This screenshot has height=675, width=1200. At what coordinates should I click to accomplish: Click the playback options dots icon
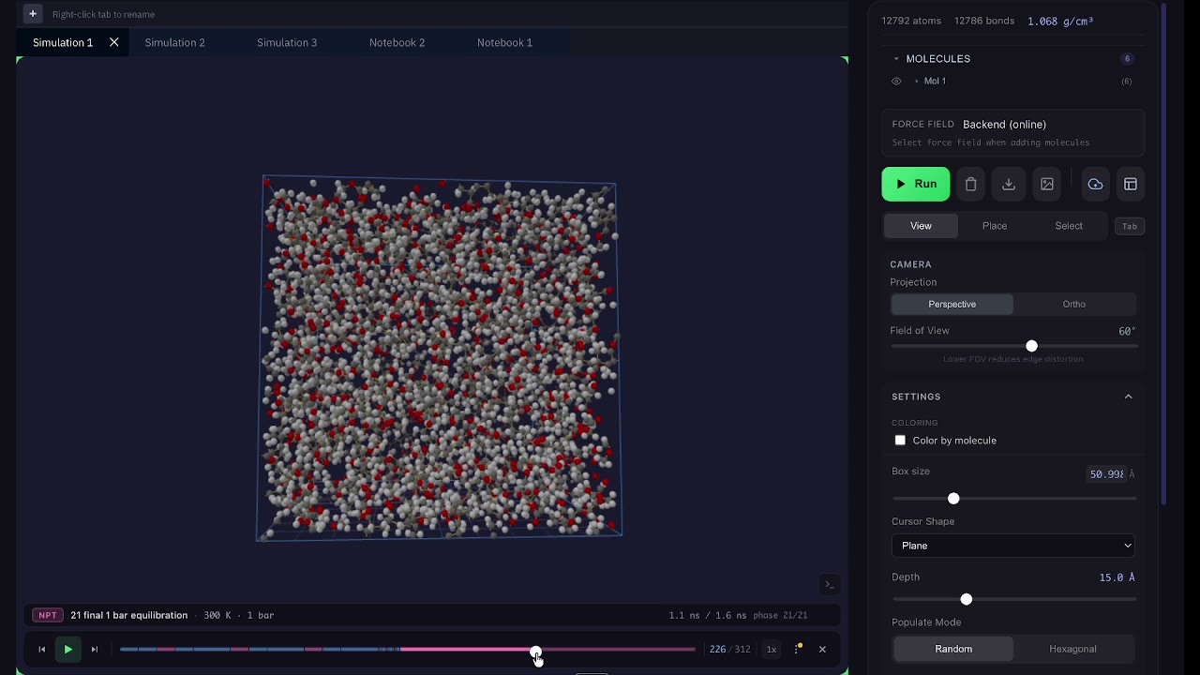[x=798, y=649]
